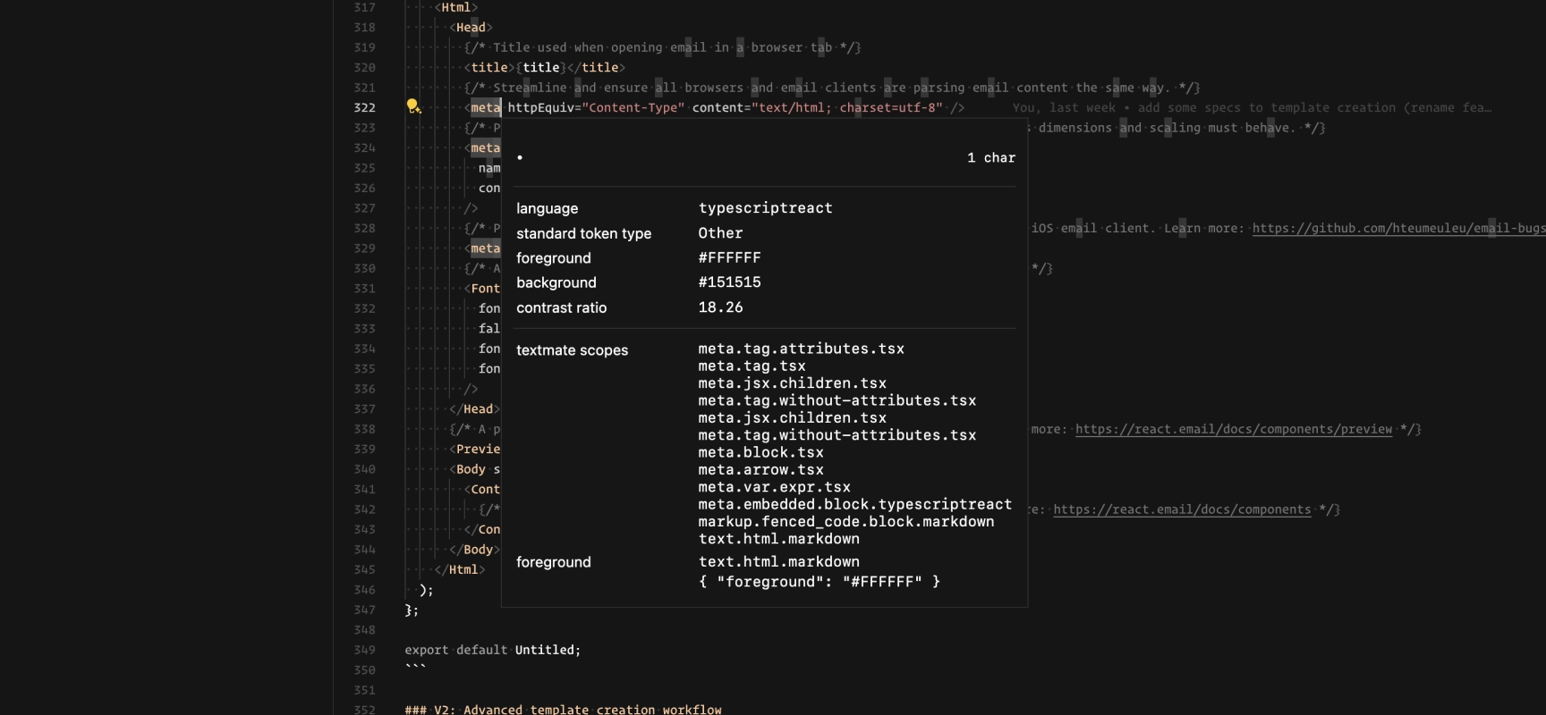Click the 'textmate scopes' label
This screenshot has height=715, width=1546.
[x=572, y=350]
